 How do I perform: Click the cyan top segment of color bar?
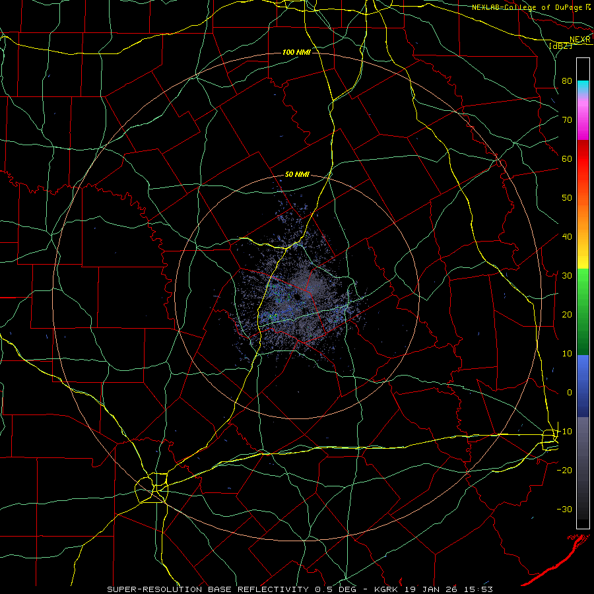coord(583,87)
